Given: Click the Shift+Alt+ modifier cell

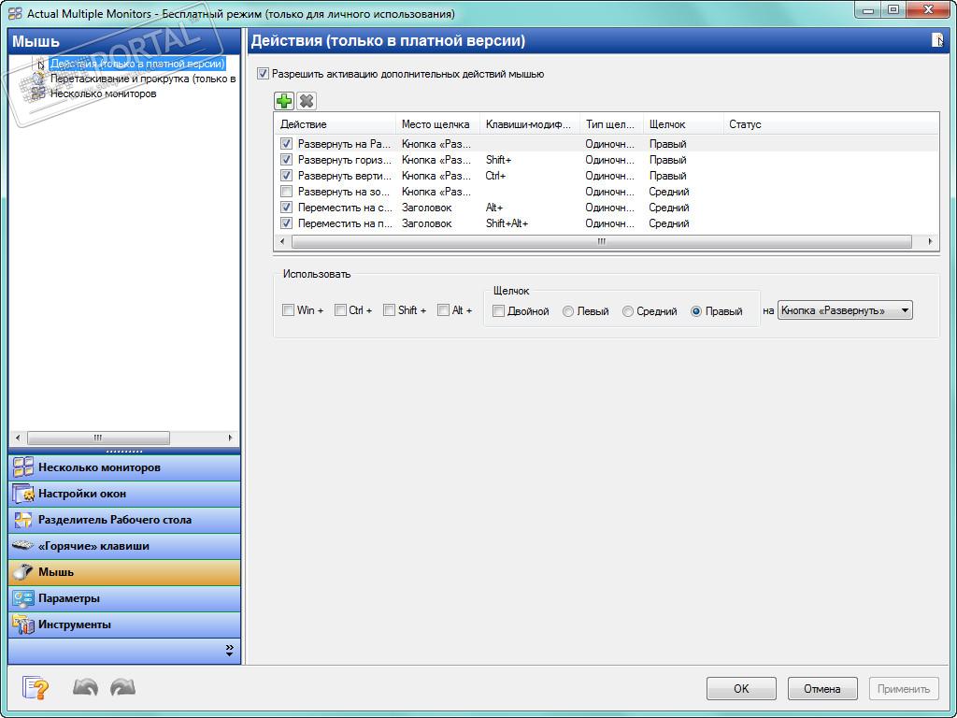Looking at the screenshot, I should point(507,223).
